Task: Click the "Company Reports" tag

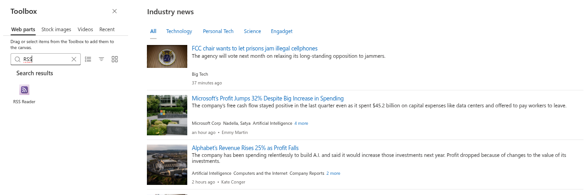Action: [307, 173]
